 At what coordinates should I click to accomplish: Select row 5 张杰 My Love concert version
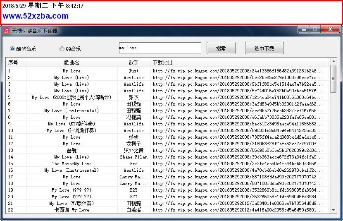pyautogui.click(x=71, y=97)
